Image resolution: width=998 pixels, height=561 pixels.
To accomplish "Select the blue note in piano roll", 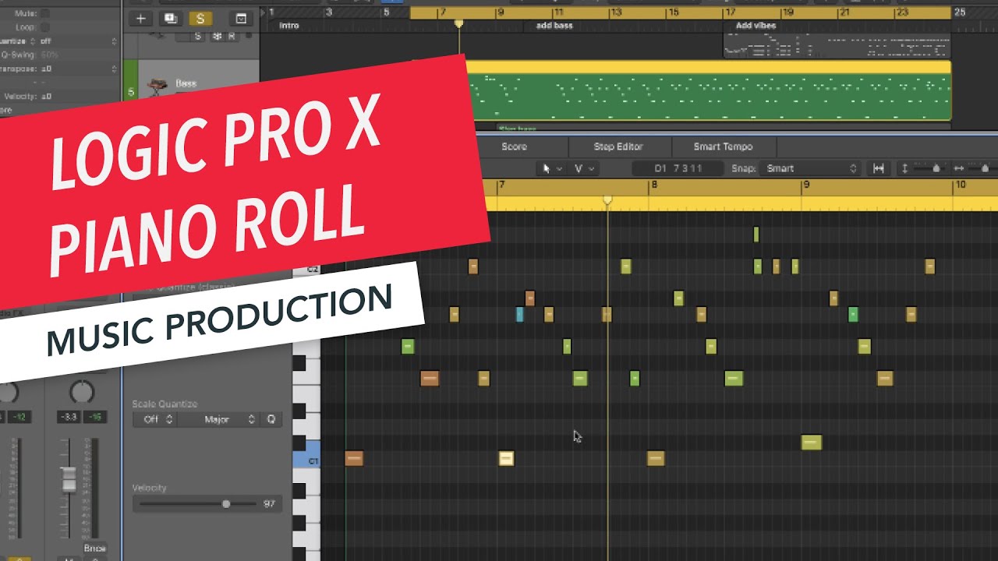I will pyautogui.click(x=519, y=315).
